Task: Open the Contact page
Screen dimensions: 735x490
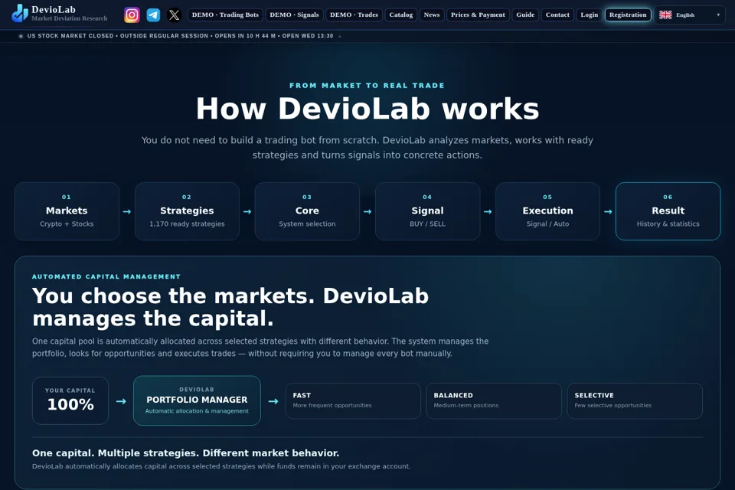Action: pyautogui.click(x=557, y=15)
